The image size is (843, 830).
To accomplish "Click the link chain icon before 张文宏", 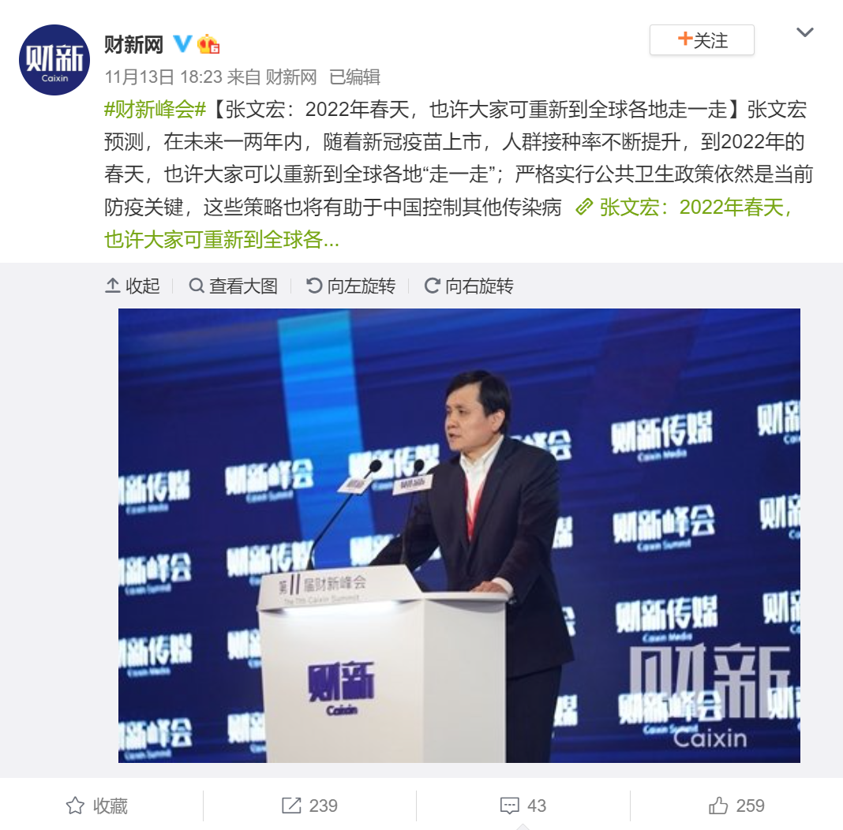I will tap(584, 207).
